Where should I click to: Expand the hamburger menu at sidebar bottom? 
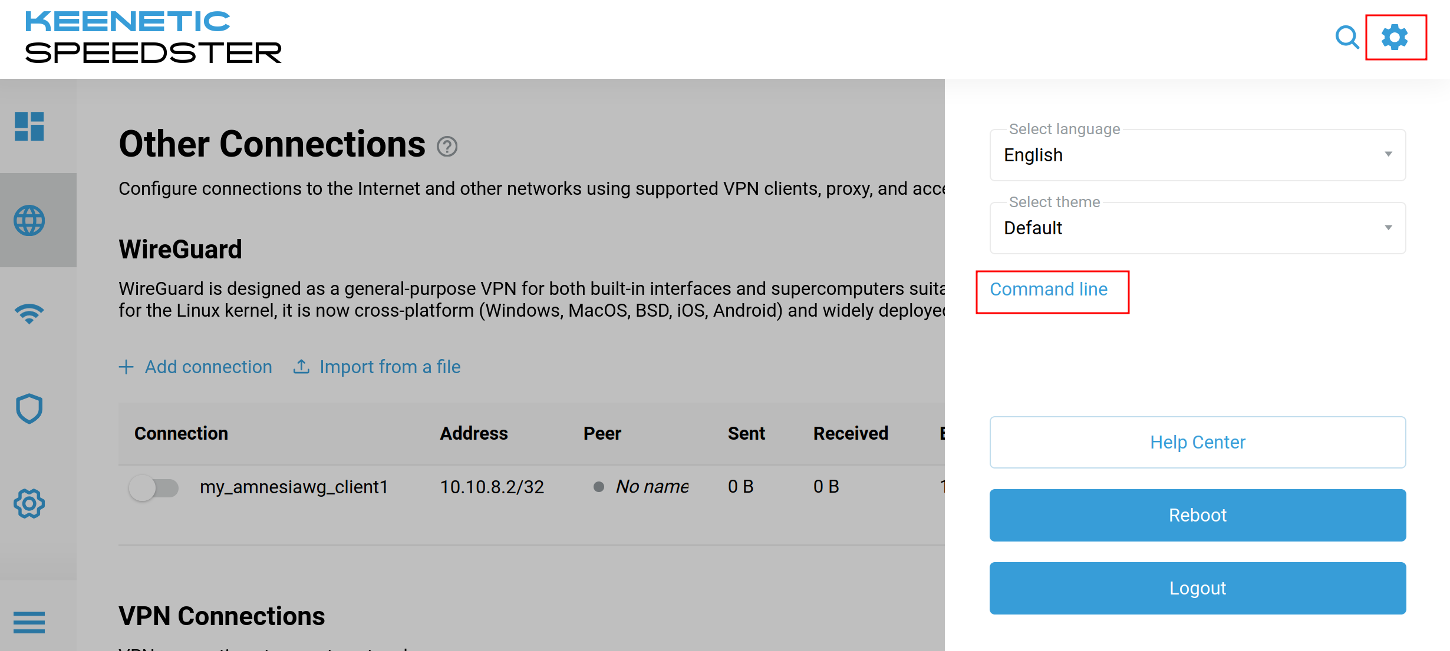(29, 622)
